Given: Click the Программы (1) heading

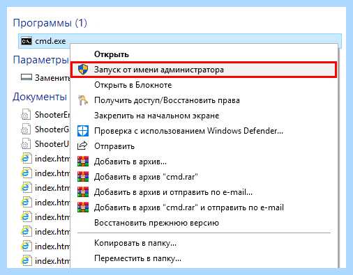Looking at the screenshot, I should pyautogui.click(x=50, y=23).
